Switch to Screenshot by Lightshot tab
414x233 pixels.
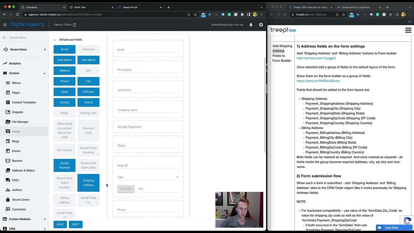[x=358, y=7]
